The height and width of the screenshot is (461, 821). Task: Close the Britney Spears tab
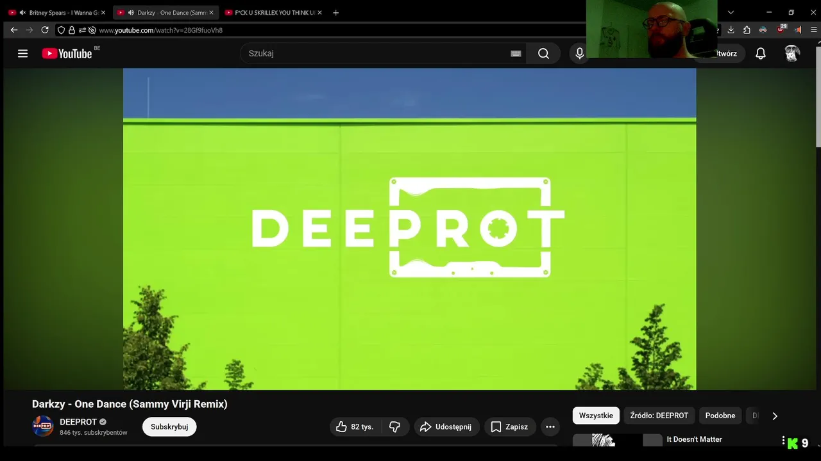tap(103, 13)
